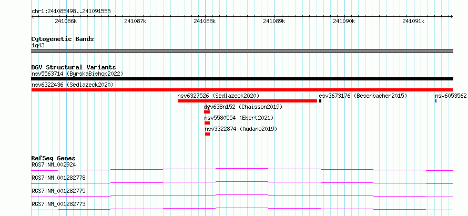Click the 241088k ruler tick label
Screen dimensions: 468x216
[205, 21]
